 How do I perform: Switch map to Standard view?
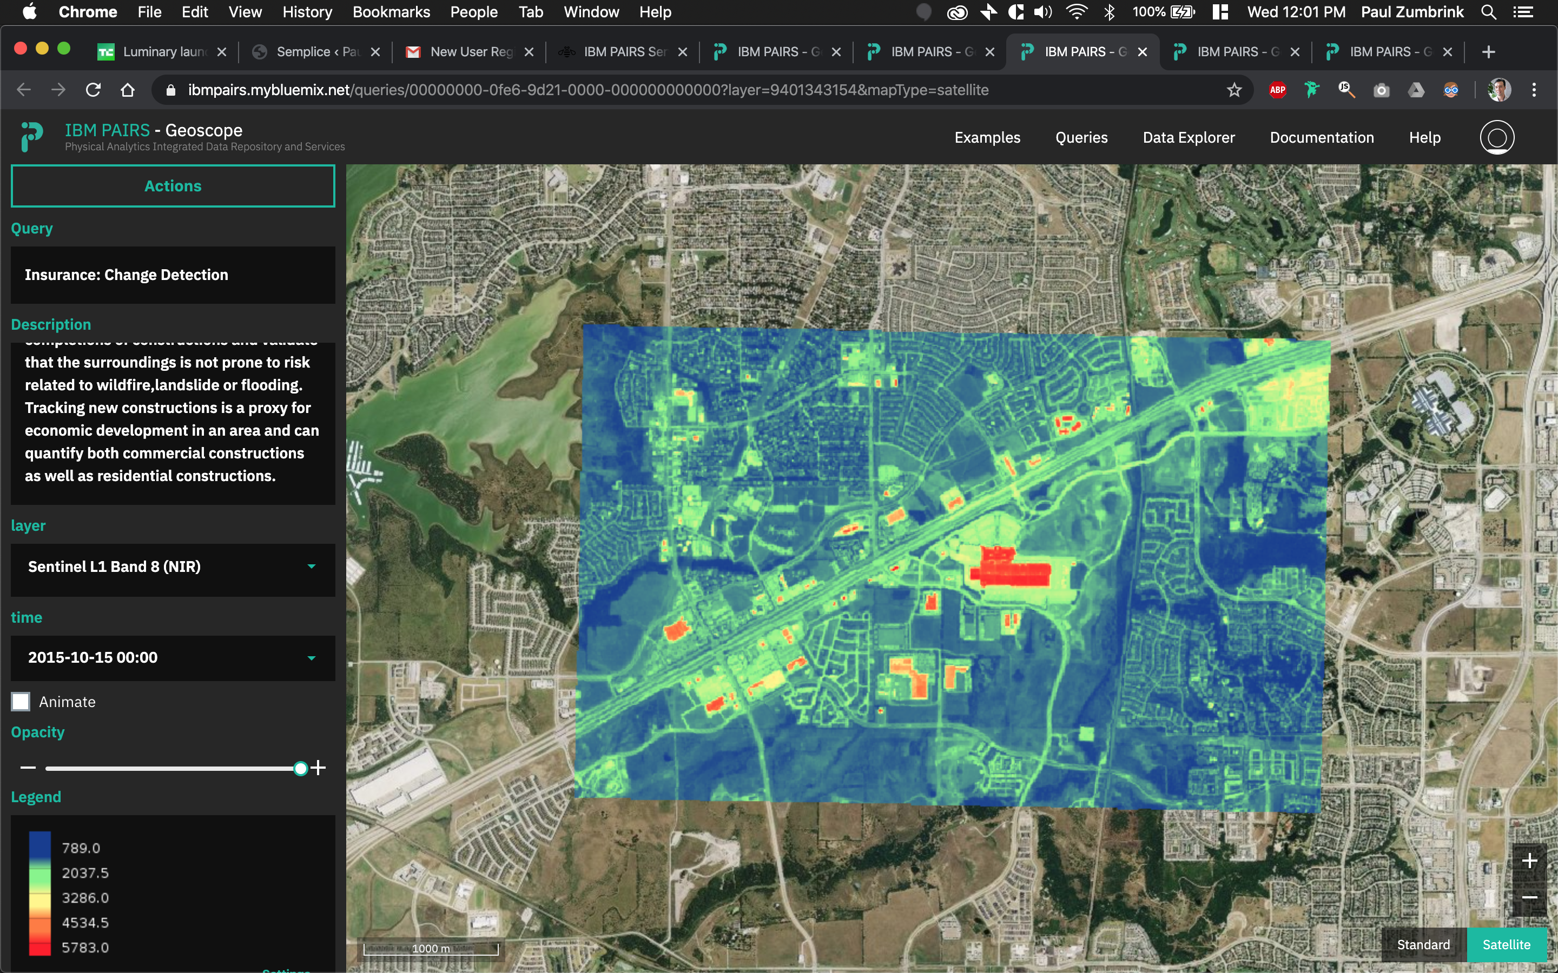point(1423,944)
